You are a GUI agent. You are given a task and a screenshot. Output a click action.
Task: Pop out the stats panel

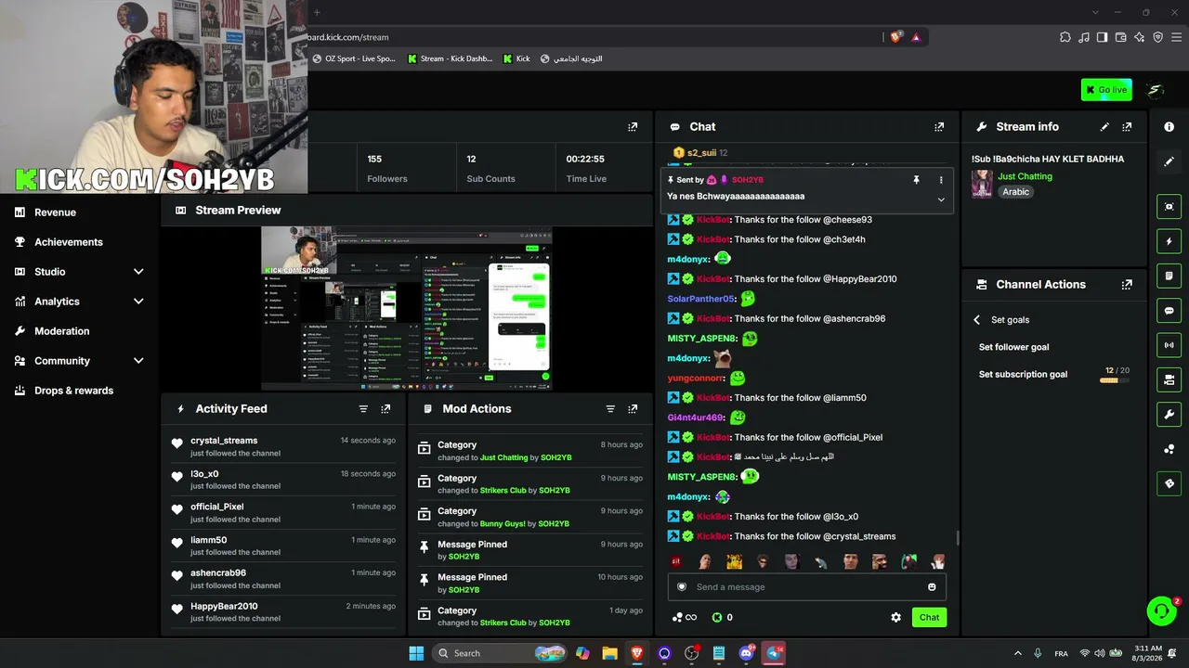[x=633, y=127]
